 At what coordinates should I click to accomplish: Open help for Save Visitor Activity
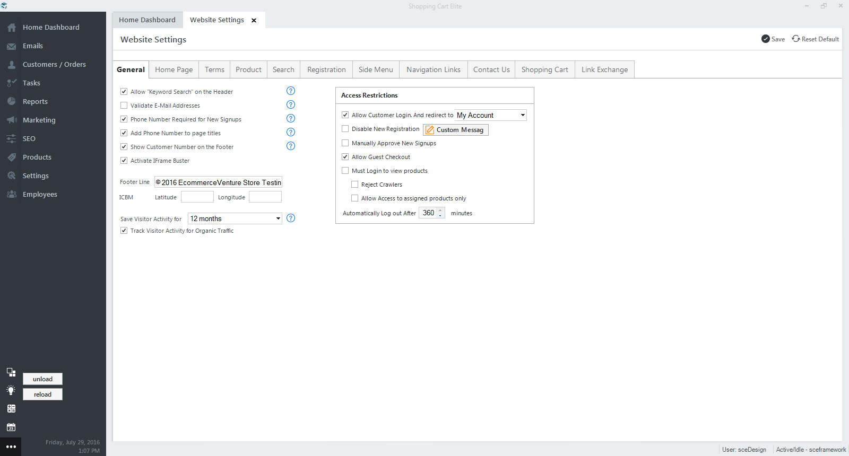pyautogui.click(x=291, y=218)
